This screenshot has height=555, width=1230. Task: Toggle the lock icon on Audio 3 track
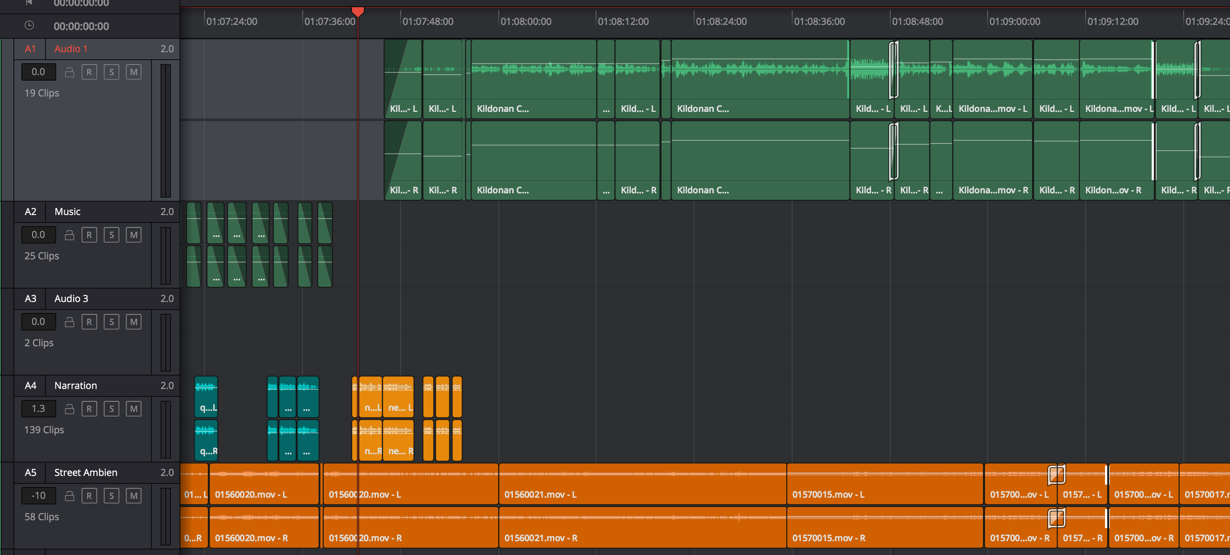click(x=69, y=322)
